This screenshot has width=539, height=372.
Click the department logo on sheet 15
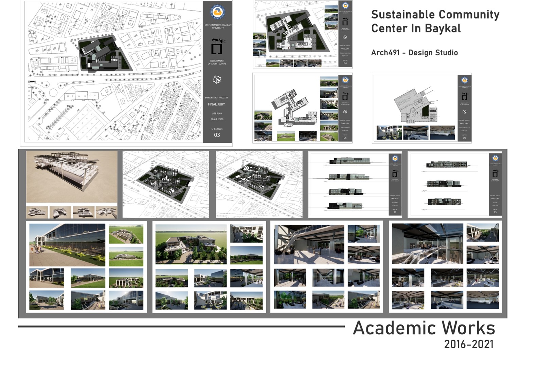(495, 173)
